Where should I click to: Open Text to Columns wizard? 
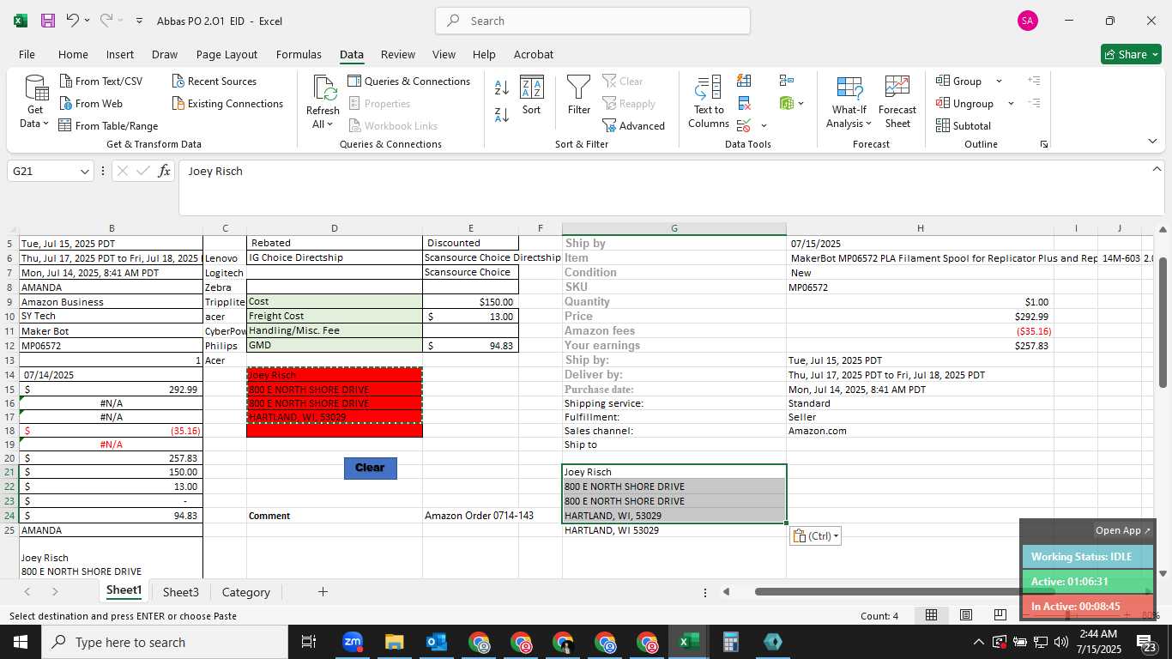(x=709, y=102)
